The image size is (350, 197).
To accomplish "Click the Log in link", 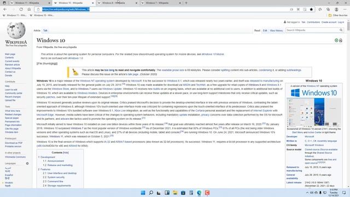I will [341, 22].
